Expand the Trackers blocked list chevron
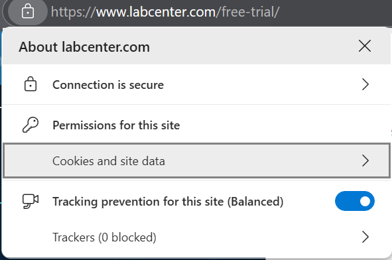 [x=365, y=237]
